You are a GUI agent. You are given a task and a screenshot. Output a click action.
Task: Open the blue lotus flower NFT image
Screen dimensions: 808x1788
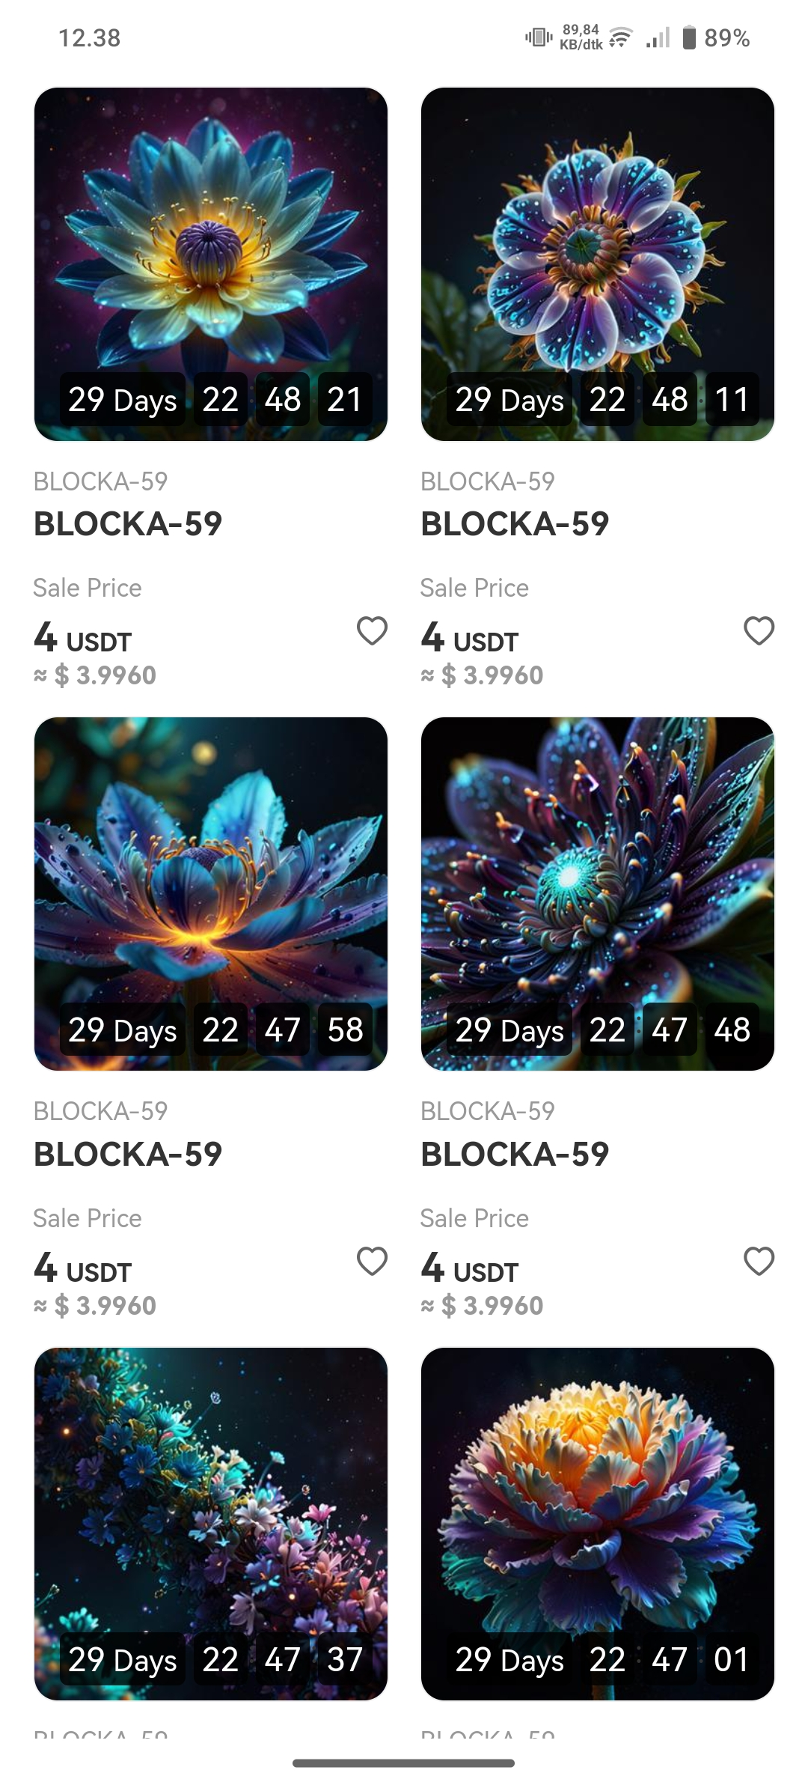tap(211, 264)
